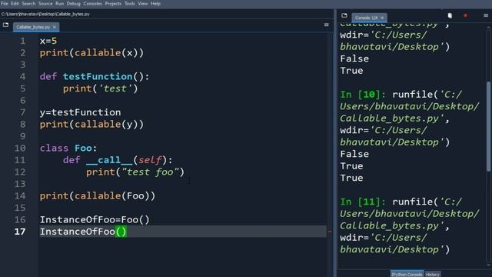Click line number 10 in the gutter
Viewport: 492px width, 277px height.
[20, 149]
